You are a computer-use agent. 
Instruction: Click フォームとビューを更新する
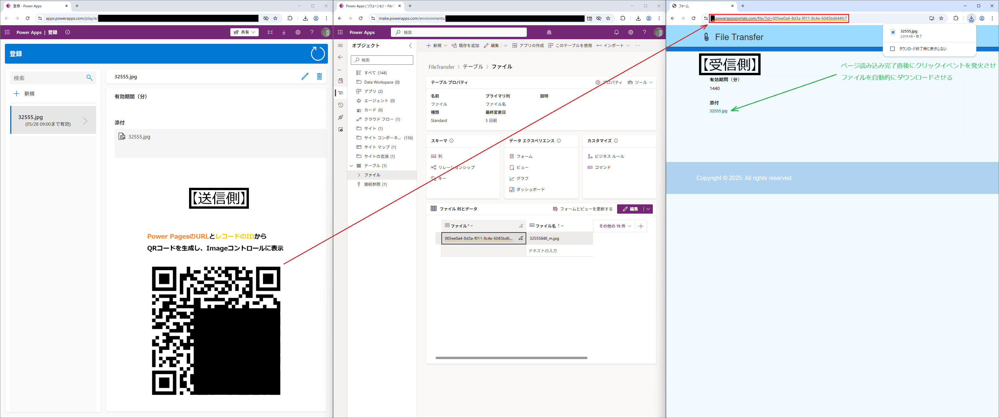(x=583, y=209)
